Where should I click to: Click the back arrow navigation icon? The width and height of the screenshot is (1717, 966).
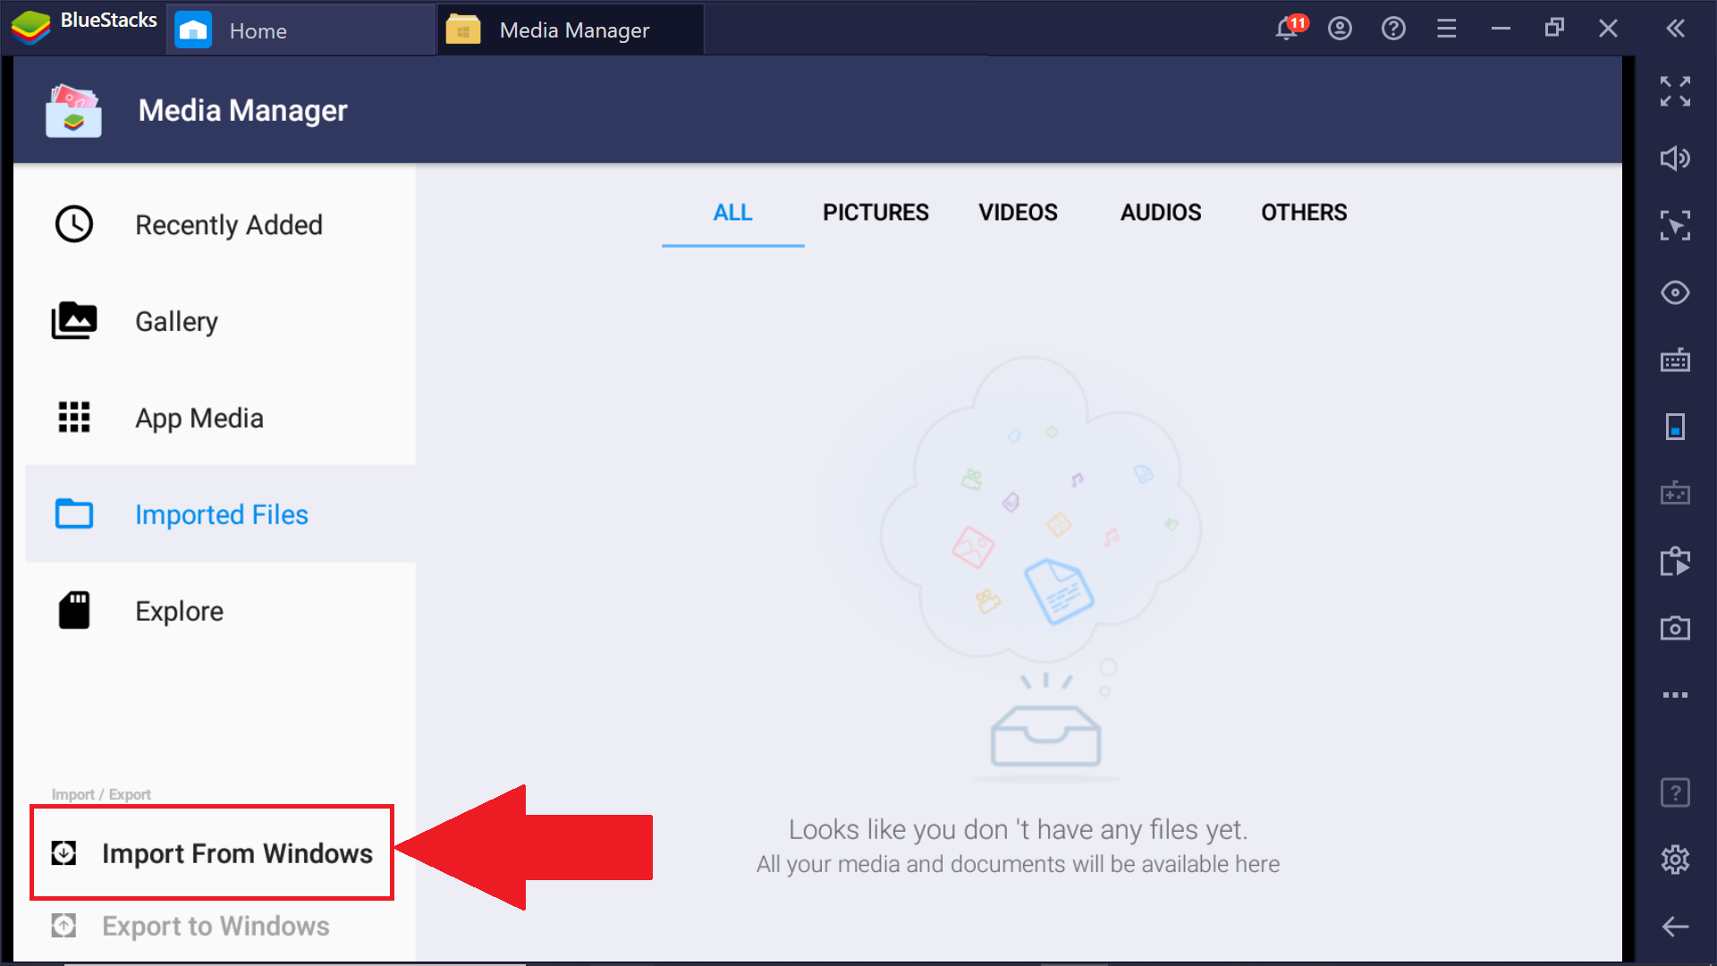(1677, 926)
